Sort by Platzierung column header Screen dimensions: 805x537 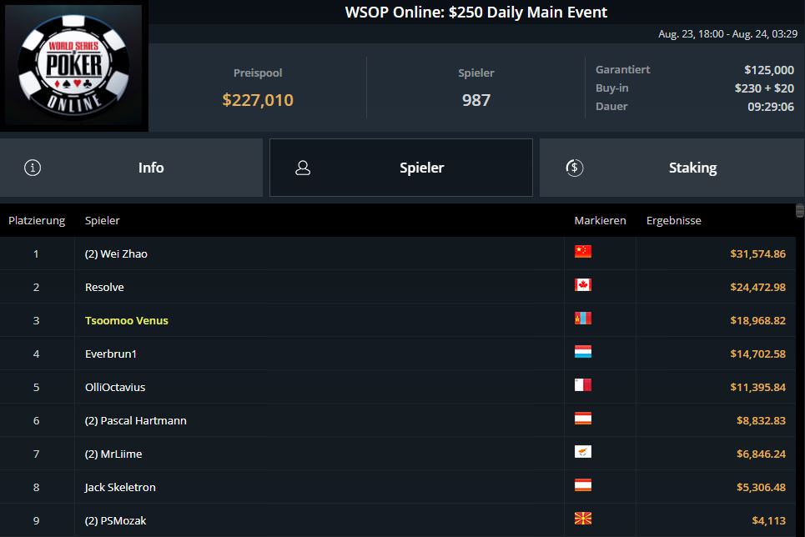[37, 221]
